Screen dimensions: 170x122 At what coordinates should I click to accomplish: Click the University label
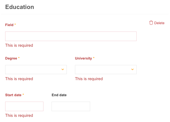tap(83, 58)
